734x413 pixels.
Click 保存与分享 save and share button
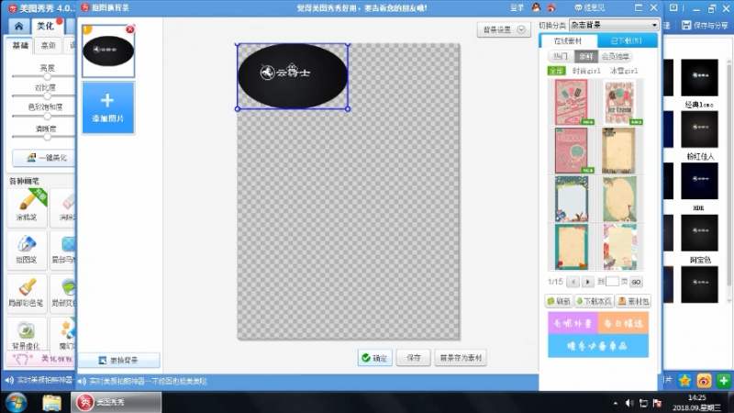705,26
